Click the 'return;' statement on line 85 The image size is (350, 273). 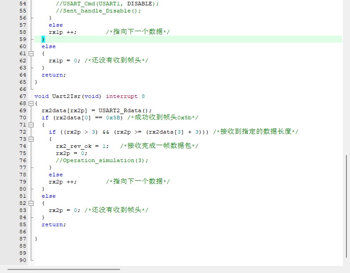pyautogui.click(x=54, y=224)
